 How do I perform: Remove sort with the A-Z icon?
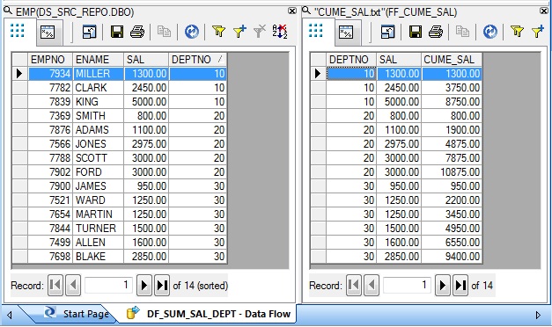(280, 32)
